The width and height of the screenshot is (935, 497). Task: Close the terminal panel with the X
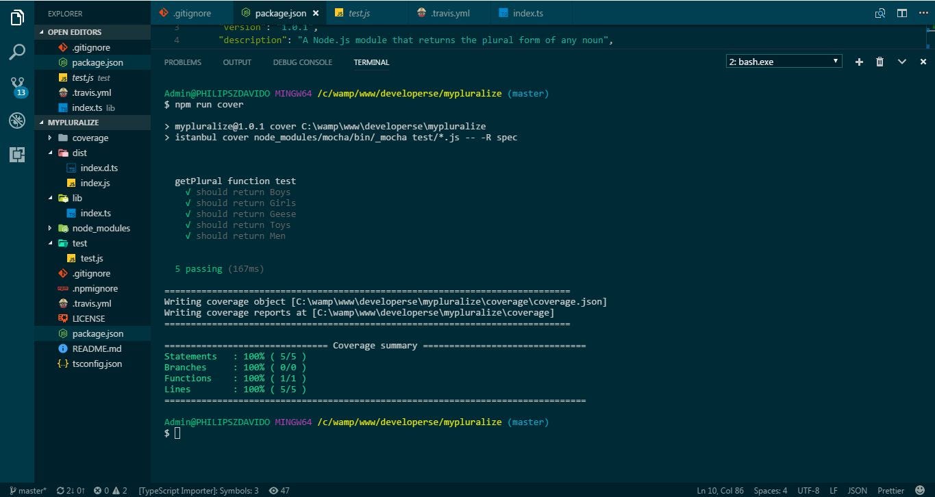[x=923, y=62]
